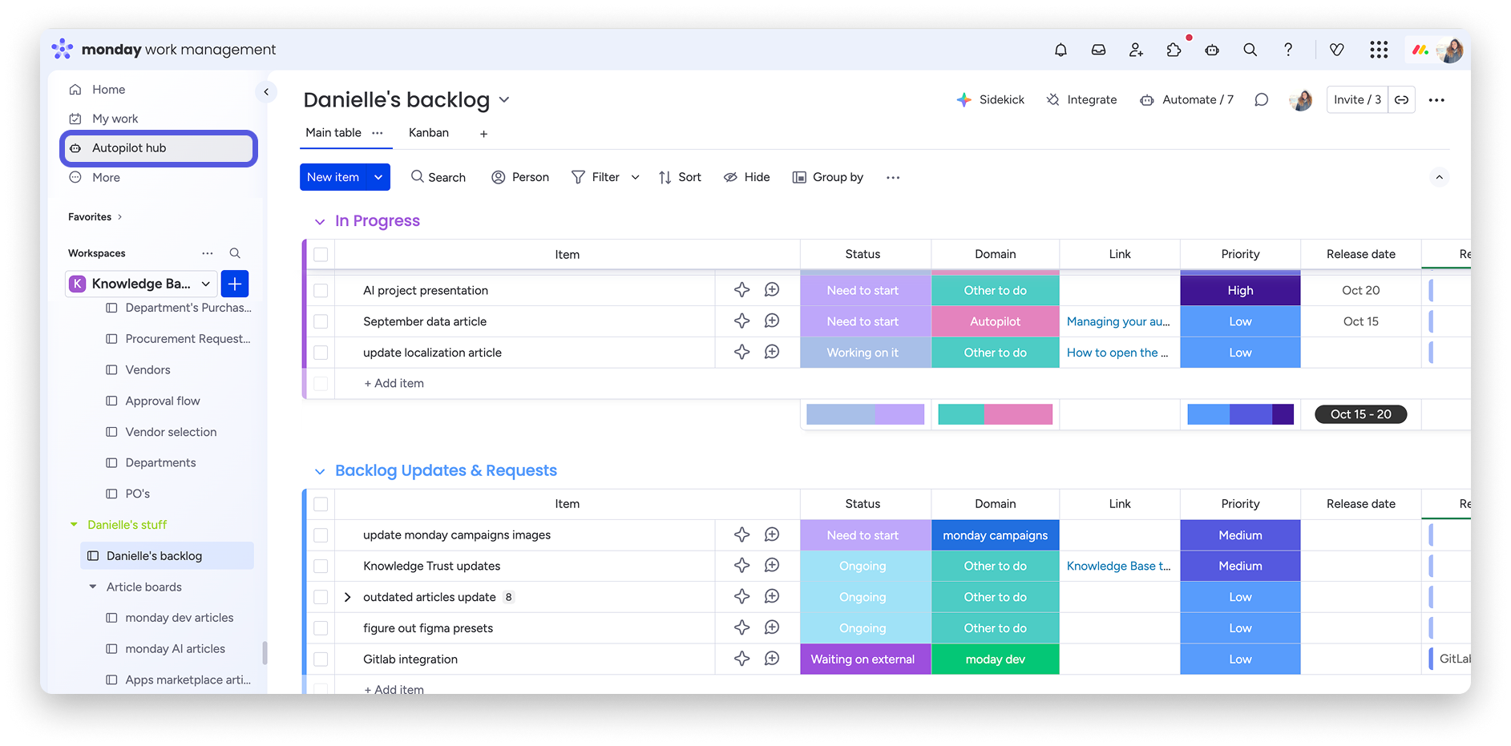The height and width of the screenshot is (746, 1511).
Task: Open the user profile avatar menu
Action: point(1450,50)
